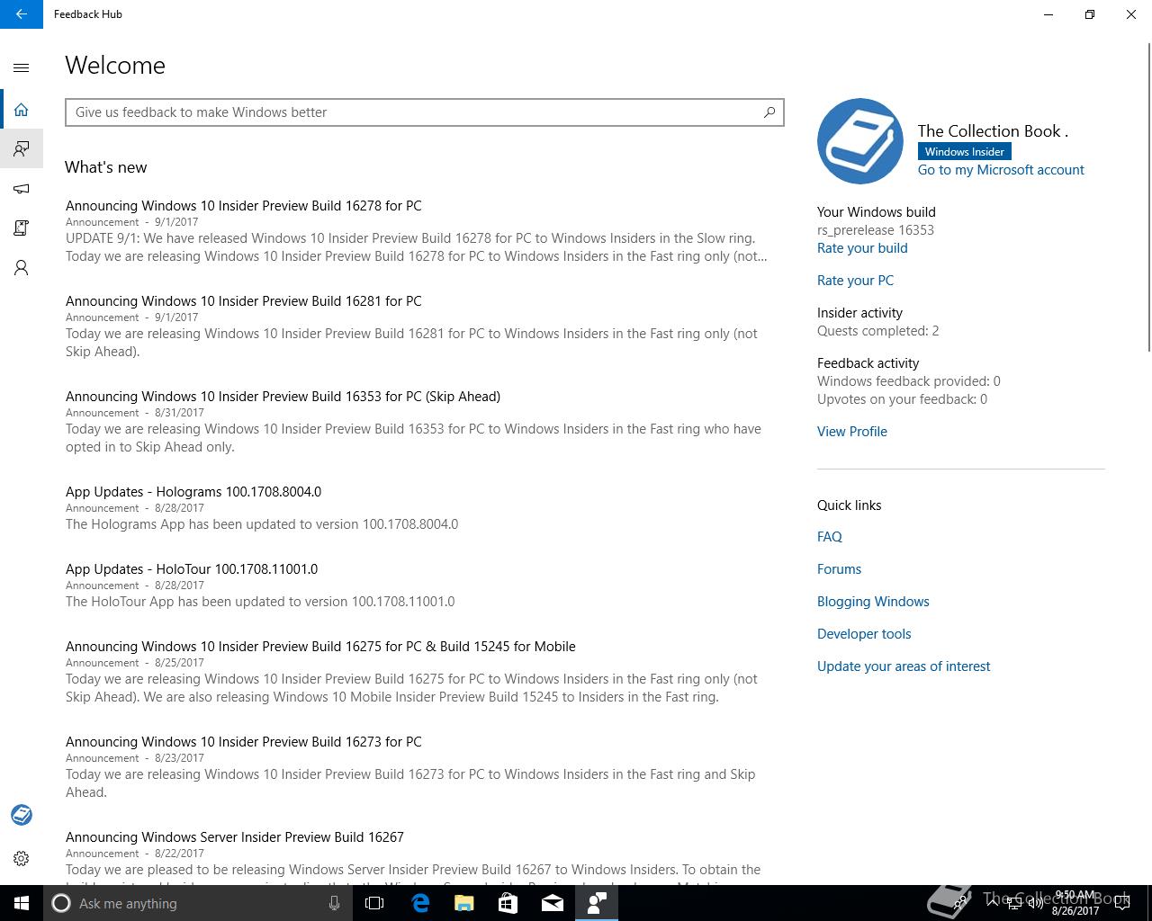The image size is (1152, 921).
Task: Open the Forums quick link
Action: pos(839,569)
